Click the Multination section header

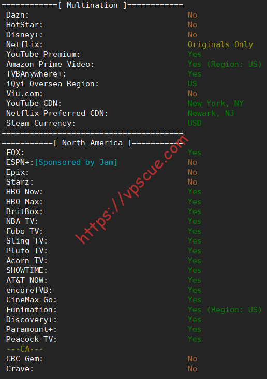tap(92, 5)
